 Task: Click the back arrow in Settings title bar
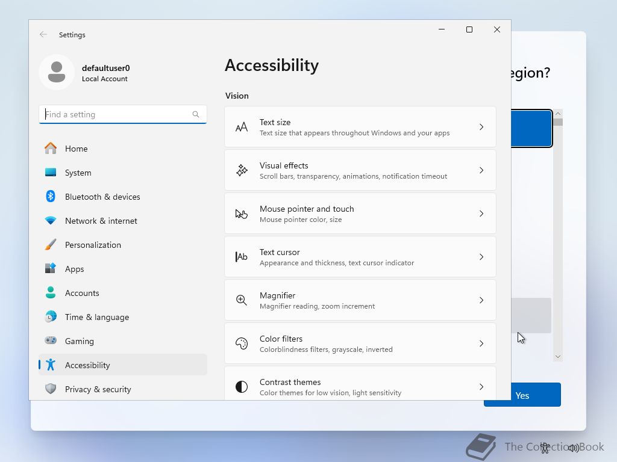pyautogui.click(x=43, y=34)
